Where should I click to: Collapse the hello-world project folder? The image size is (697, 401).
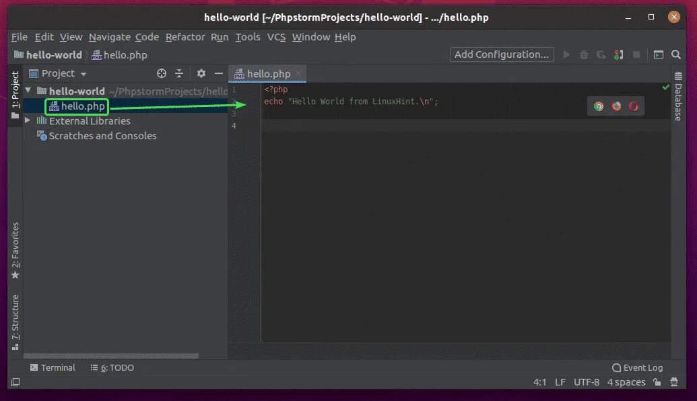(x=28, y=90)
